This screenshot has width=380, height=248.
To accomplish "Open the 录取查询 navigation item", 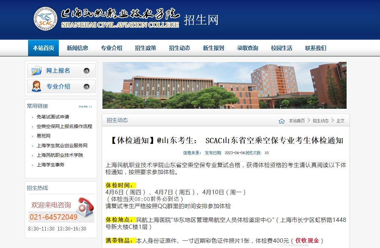I will click(x=248, y=48).
